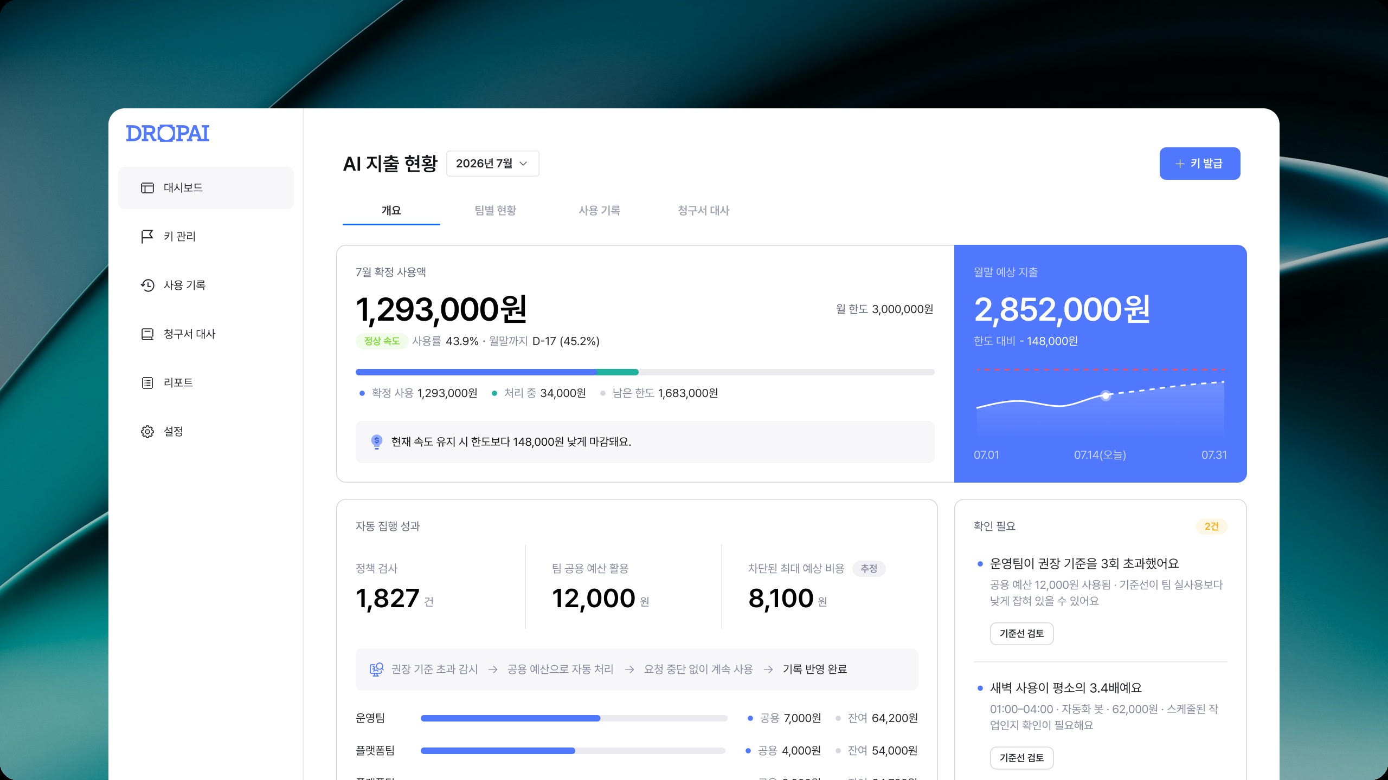Click 잔여 54,000원 in 플랫폼팀 row
Viewport: 1388px width, 780px height.
coord(877,751)
